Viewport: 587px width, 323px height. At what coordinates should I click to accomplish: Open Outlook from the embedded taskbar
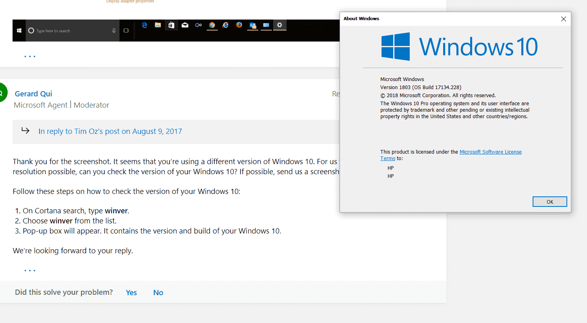pos(253,25)
